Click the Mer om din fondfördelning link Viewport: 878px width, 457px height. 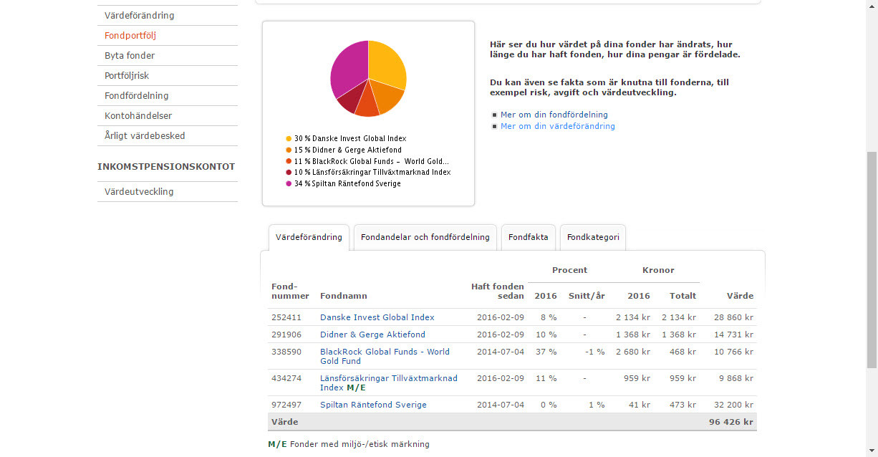click(554, 115)
